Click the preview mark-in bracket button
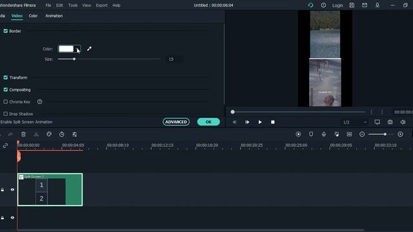The height and width of the screenshot is (232, 413). pos(372,111)
